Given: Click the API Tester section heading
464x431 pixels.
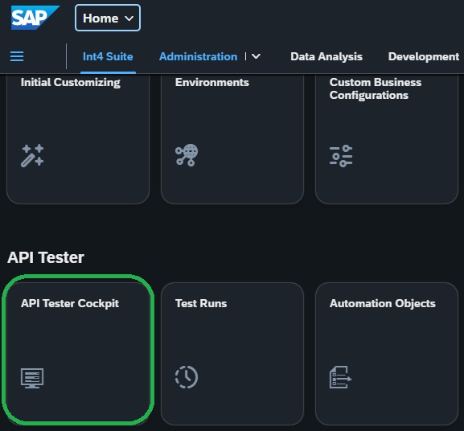Looking at the screenshot, I should coord(46,257).
